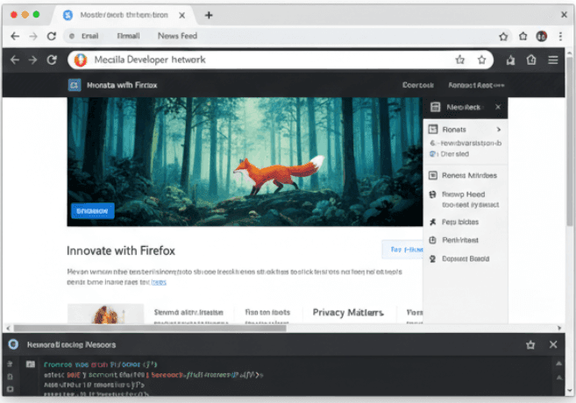Open the Rsowp Heed menu entry
Screen dimensions: 576x403
click(465, 194)
